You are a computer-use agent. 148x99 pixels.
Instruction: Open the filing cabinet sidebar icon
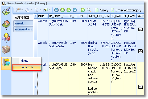[6, 62]
